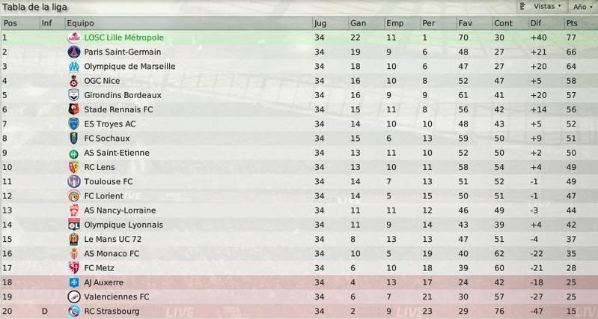This screenshot has height=319, width=598.
Task: Click the LOSC Lille Métropole club crest
Action: point(73,37)
